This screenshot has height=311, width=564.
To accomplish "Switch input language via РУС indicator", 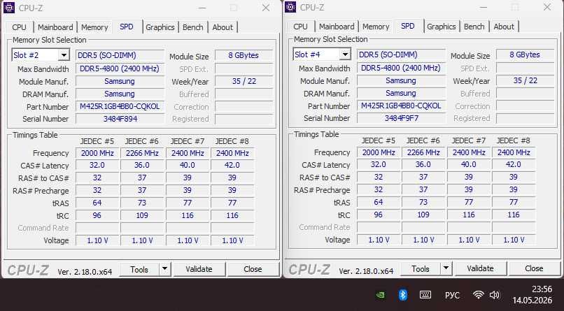I will click(452, 295).
